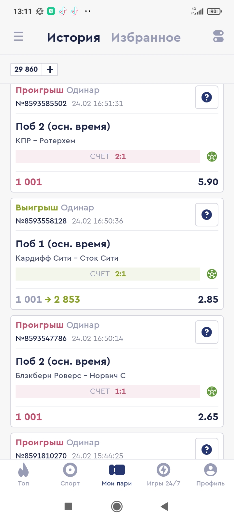This screenshot has width=234, height=522.
Task: Open Кардифф Сити – Сток Сити match link
Action: [67, 258]
